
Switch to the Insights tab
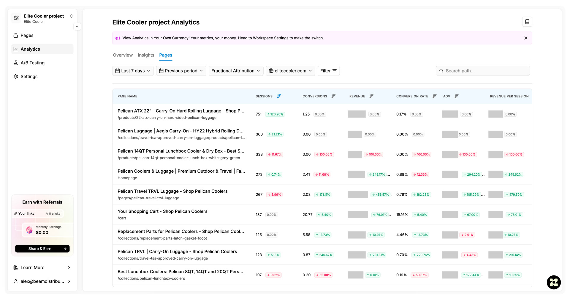[146, 55]
